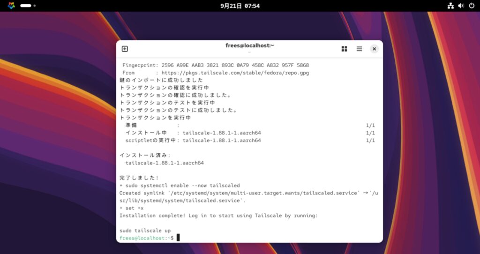Open a new terminal tab
480x254 pixels.
click(x=125, y=49)
